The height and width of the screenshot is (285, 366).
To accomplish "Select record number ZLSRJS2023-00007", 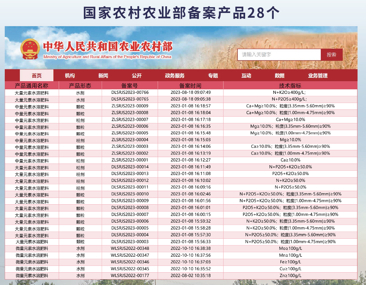I will click(x=130, y=119).
